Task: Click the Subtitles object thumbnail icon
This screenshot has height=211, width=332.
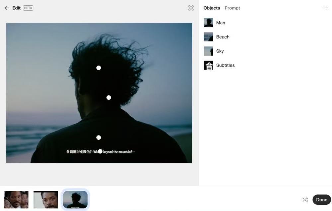Action: (208, 65)
